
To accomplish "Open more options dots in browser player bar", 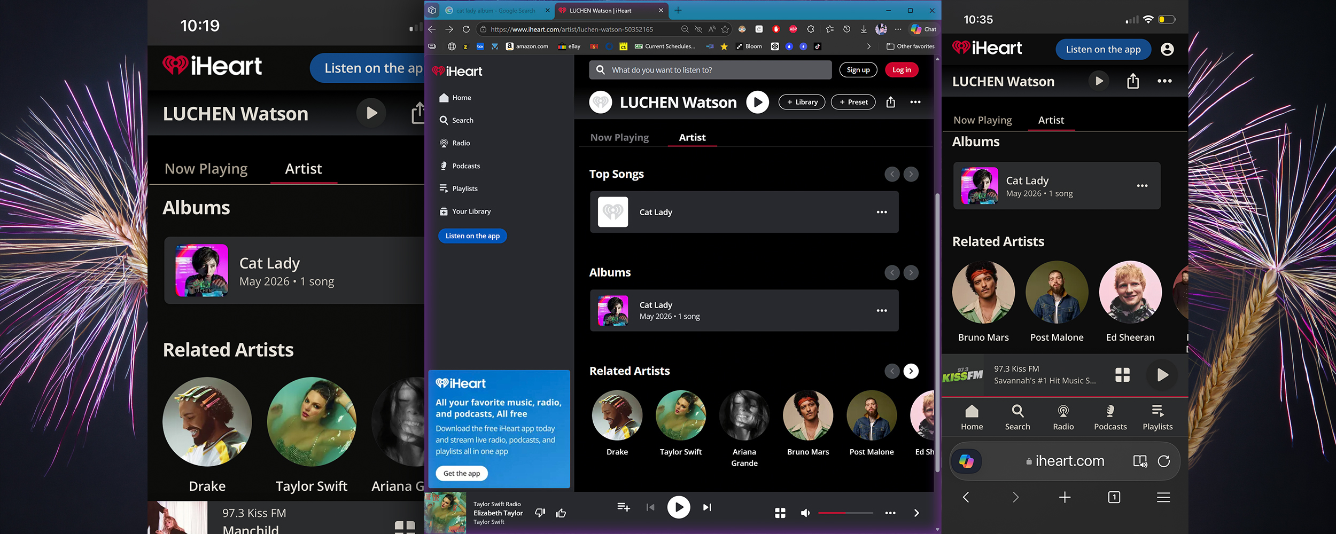I will pos(890,513).
